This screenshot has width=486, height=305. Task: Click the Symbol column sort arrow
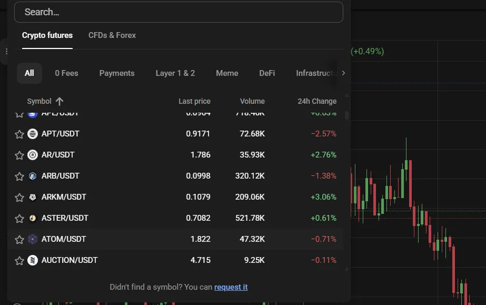(x=59, y=101)
